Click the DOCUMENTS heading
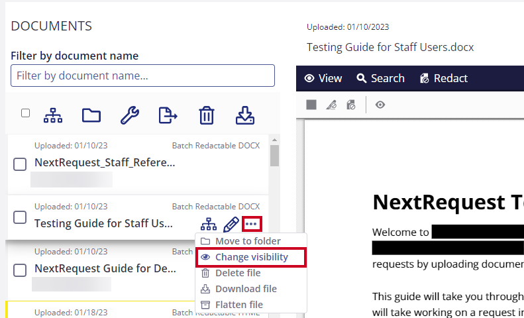This screenshot has width=524, height=318. point(52,26)
